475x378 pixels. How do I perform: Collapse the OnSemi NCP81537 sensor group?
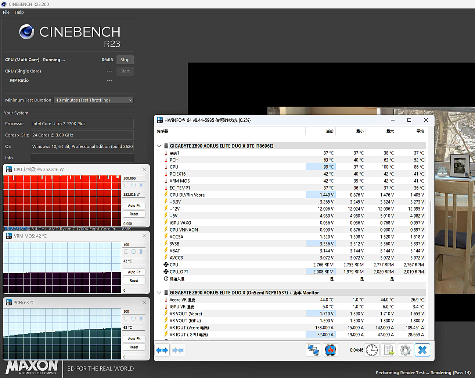[159, 293]
